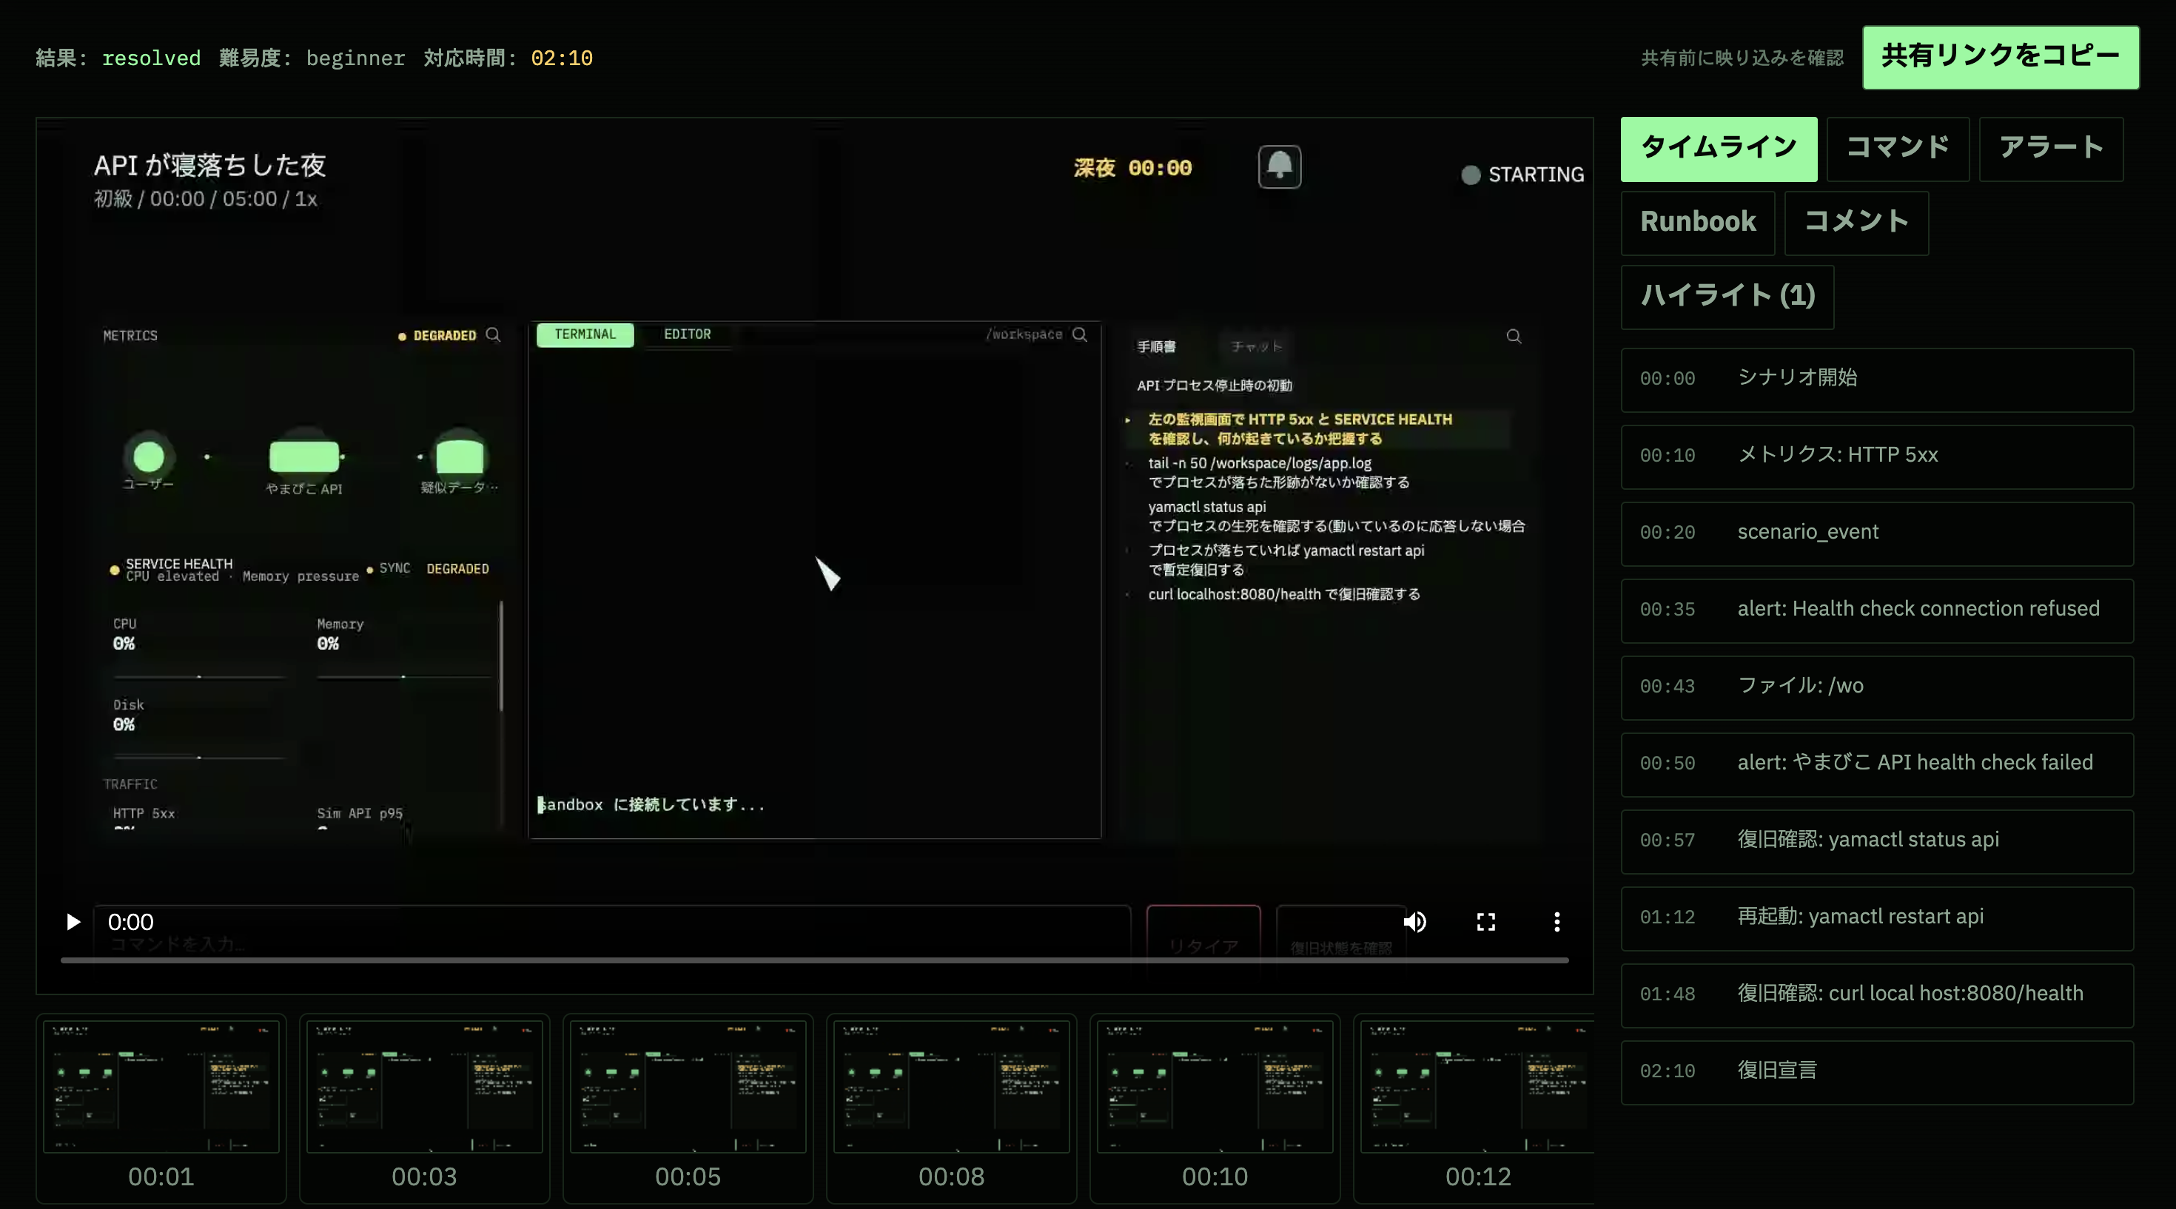Click the resolved result label

[151, 58]
